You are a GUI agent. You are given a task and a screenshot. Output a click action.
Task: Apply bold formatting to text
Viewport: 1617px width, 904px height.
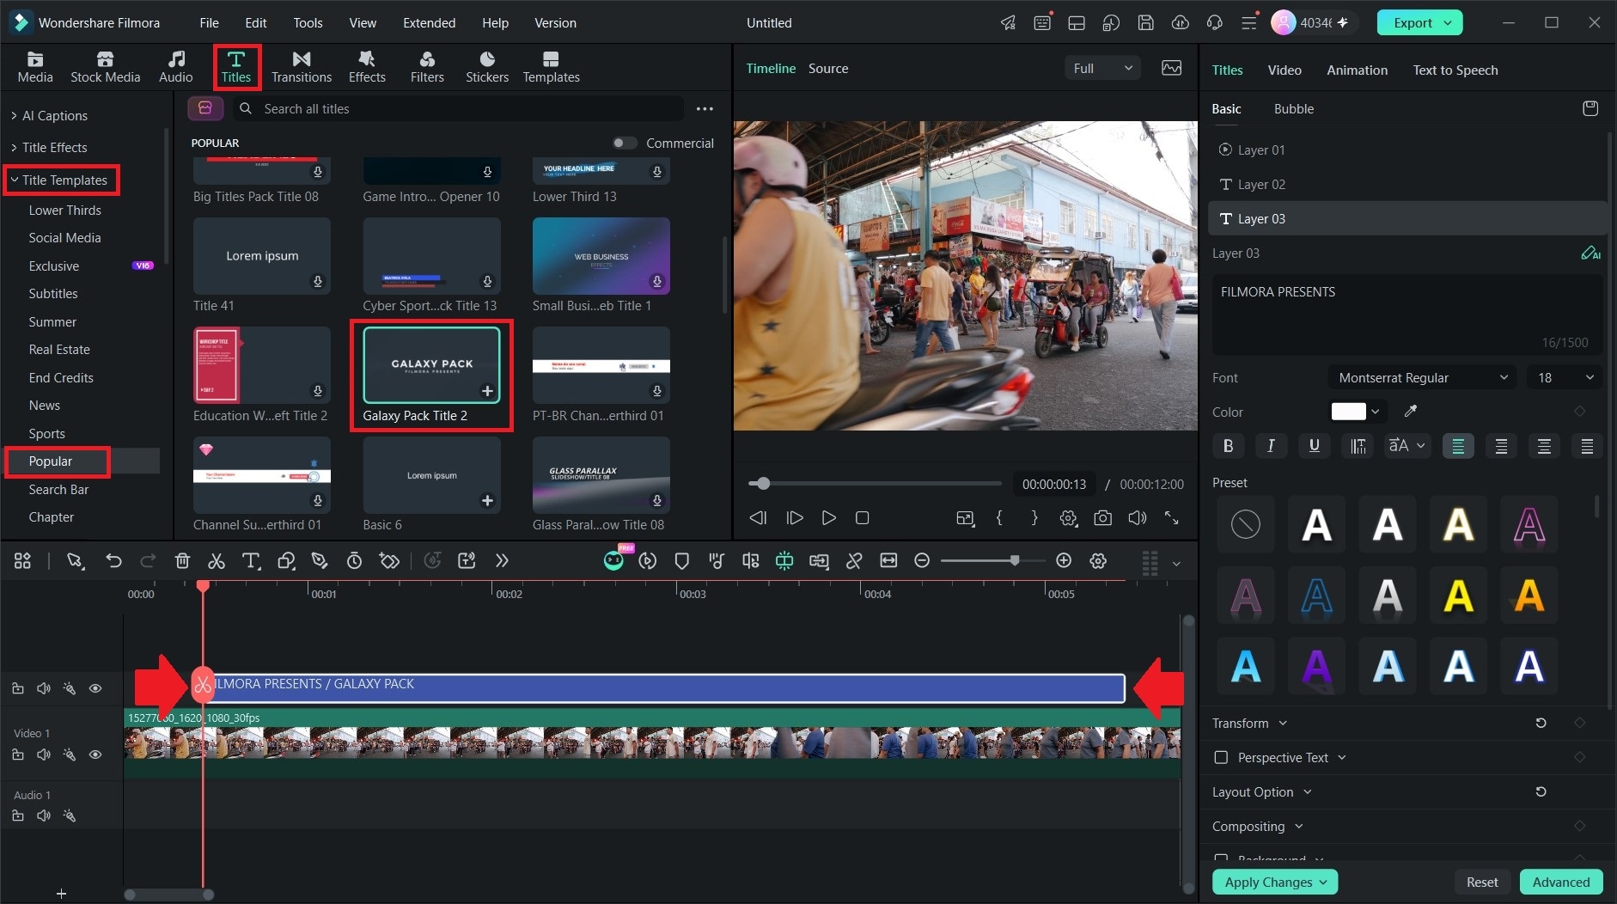click(1228, 446)
